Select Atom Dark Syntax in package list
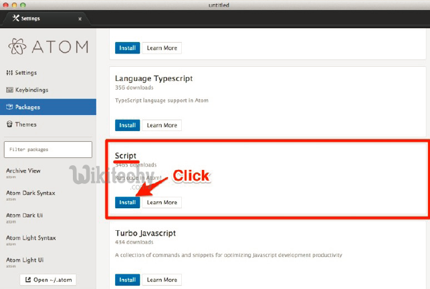 point(30,193)
